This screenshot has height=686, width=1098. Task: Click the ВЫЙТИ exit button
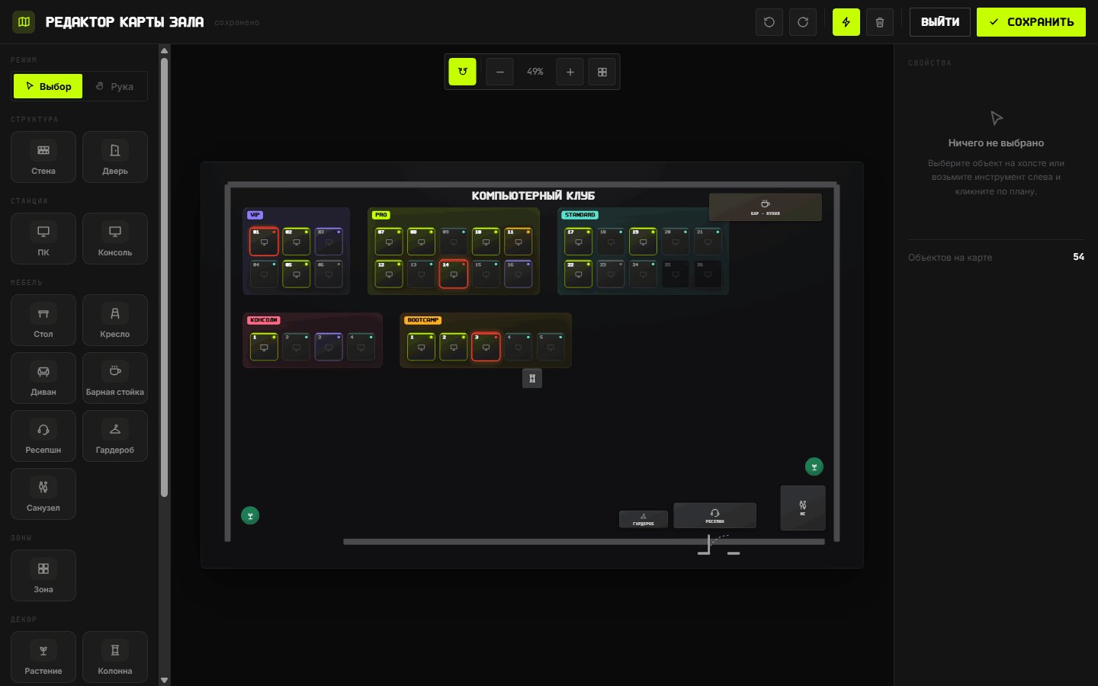(940, 22)
